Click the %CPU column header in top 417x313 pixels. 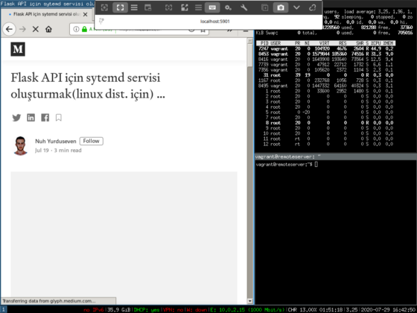coord(377,43)
